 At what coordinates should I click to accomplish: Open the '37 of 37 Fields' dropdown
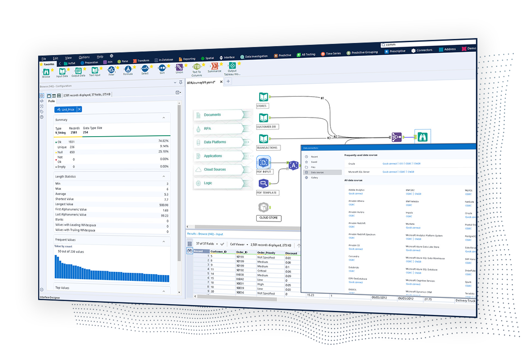point(209,244)
